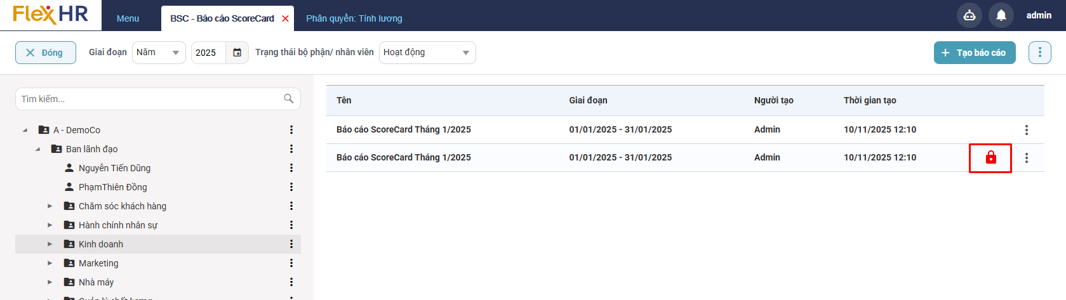Screen dimensions: 1066x300
Task: Close the BSC - Báo cáo ScoreCard tab
Action: (286, 18)
